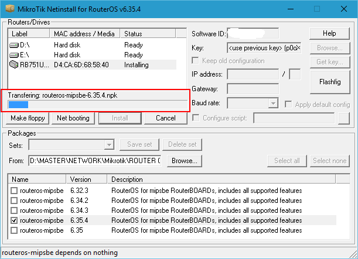Click the From path field
This screenshot has width=358, height=259.
pyautogui.click(x=95, y=161)
